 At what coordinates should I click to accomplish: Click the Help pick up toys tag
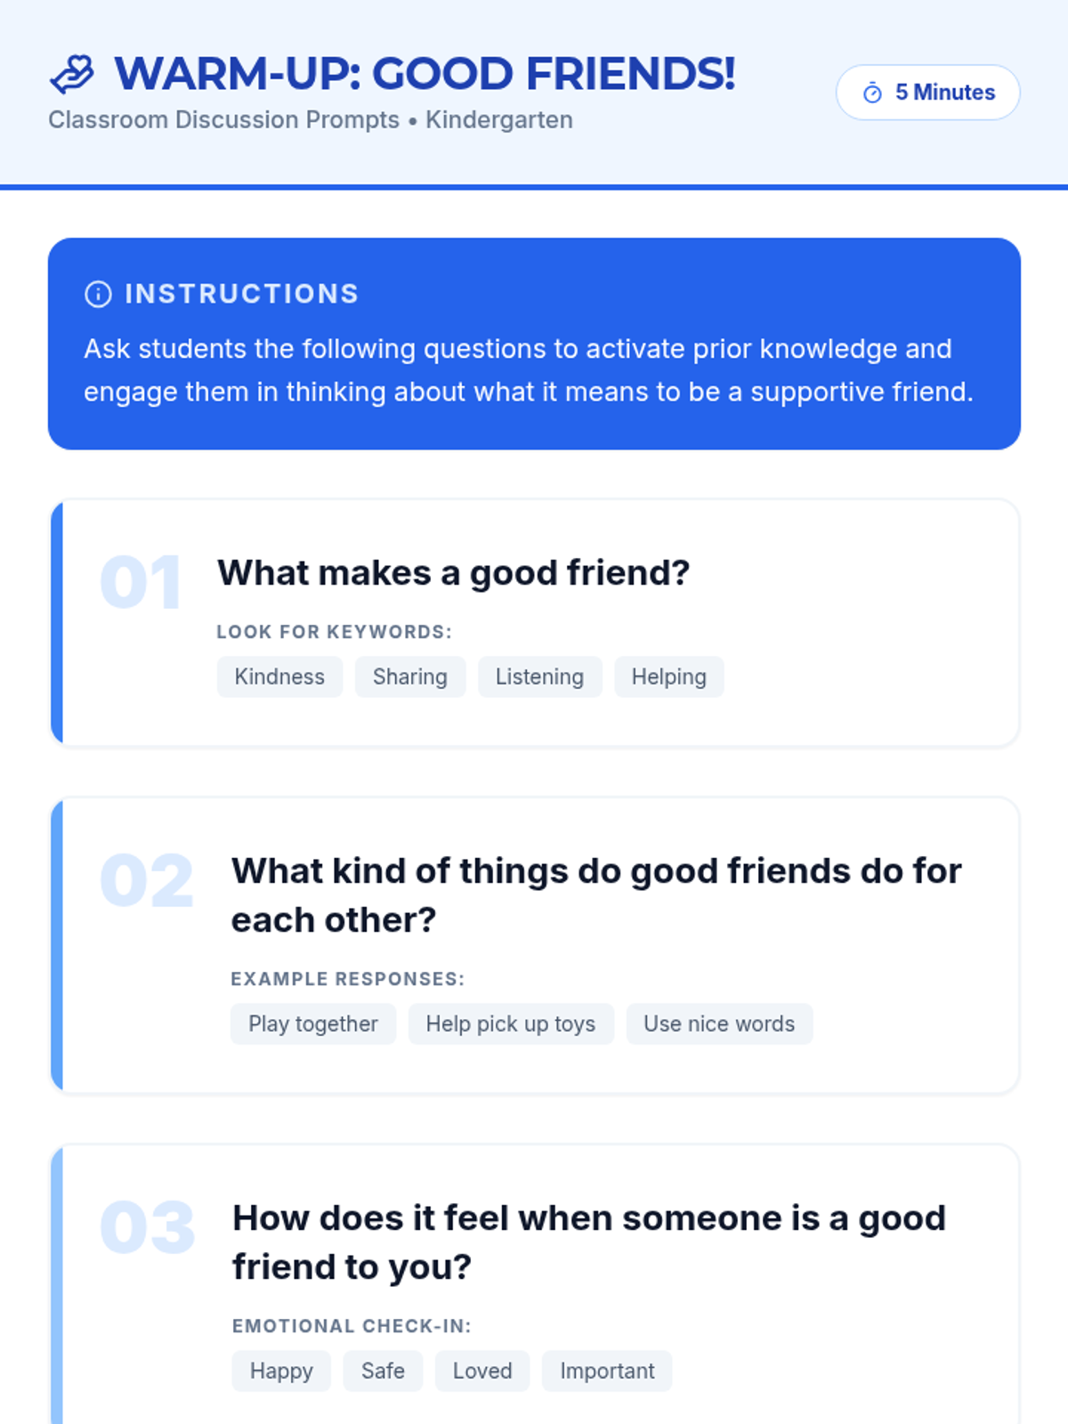pyautogui.click(x=511, y=1023)
